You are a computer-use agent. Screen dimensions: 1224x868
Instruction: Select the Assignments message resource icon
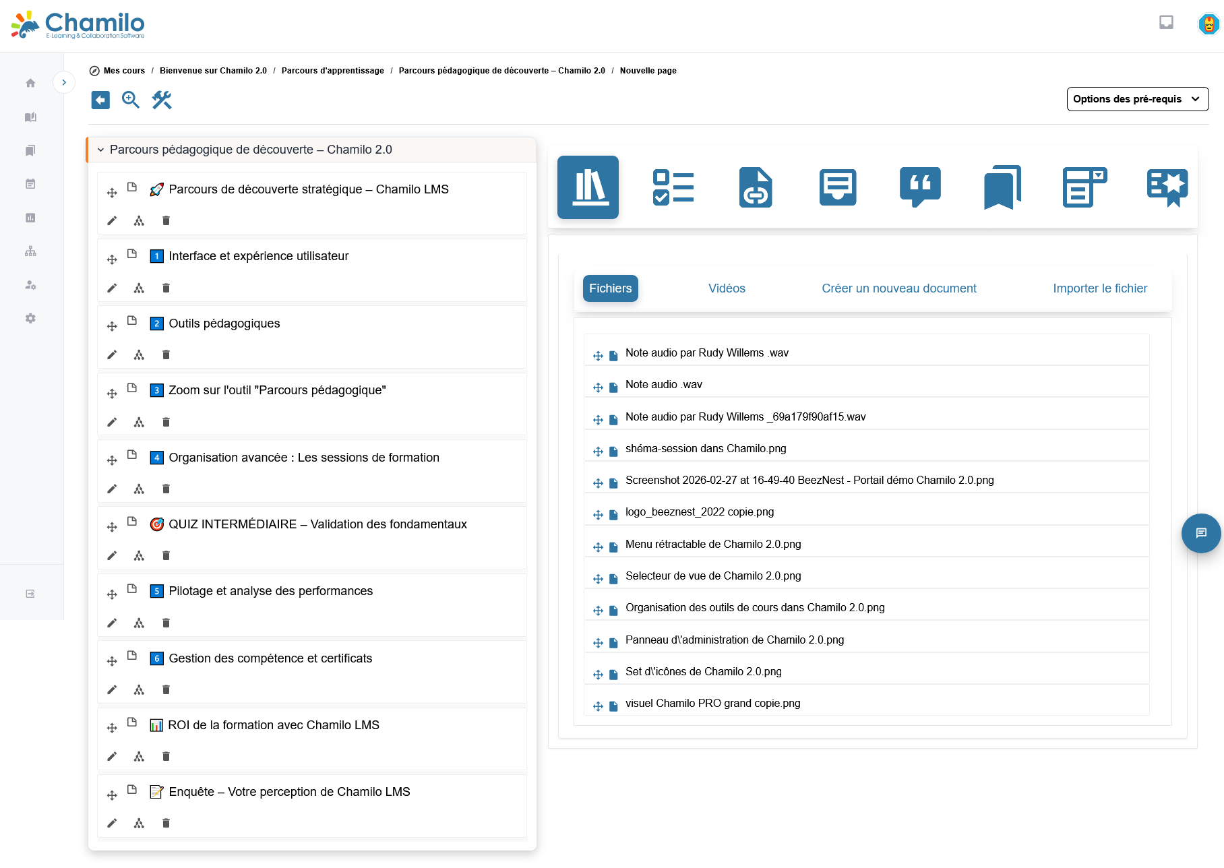coord(838,187)
